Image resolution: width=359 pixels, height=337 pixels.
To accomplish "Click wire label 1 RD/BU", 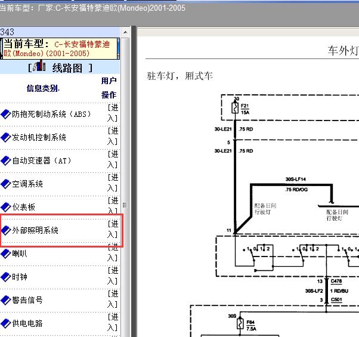I will click(339, 291).
